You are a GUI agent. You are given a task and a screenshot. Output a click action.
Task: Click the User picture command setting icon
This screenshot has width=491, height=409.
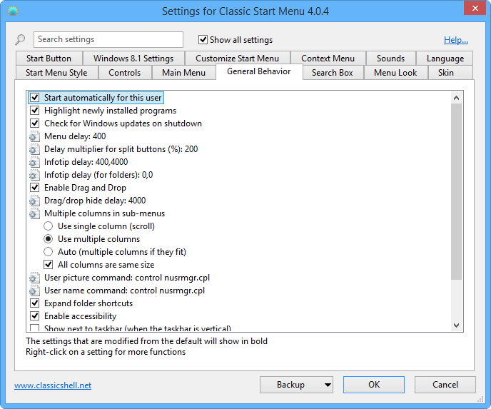(x=34, y=278)
